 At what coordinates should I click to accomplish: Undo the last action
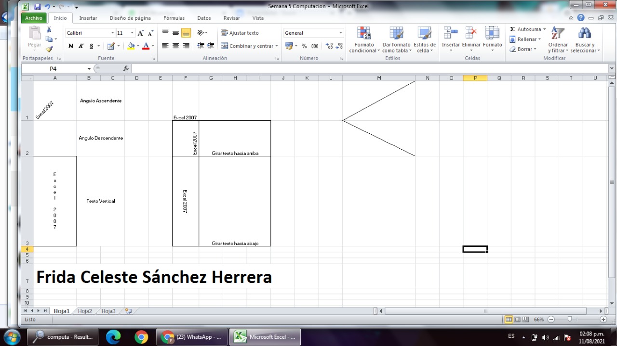coord(47,7)
